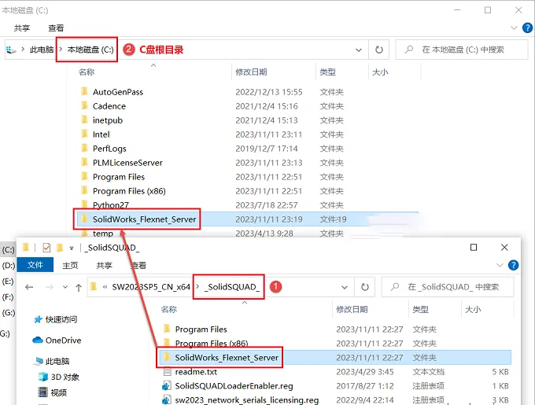
Task: Click search box 在 _SolidSQUAD_ 中搜索
Action: pyautogui.click(x=448, y=287)
